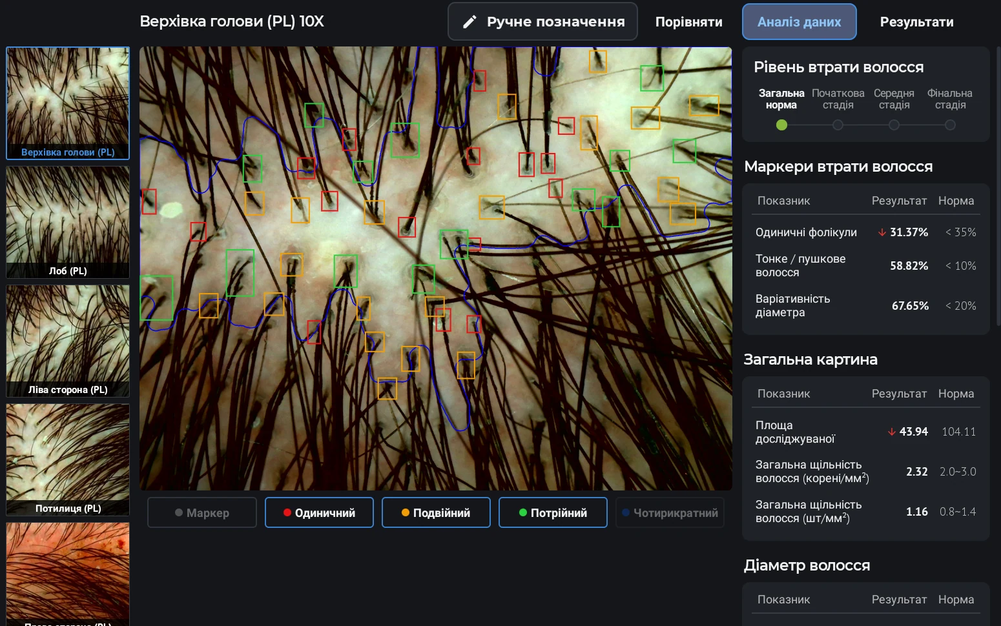Screen dimensions: 1001x626
Task: Click the Маркери втрати волосся heading
Action: tap(838, 167)
